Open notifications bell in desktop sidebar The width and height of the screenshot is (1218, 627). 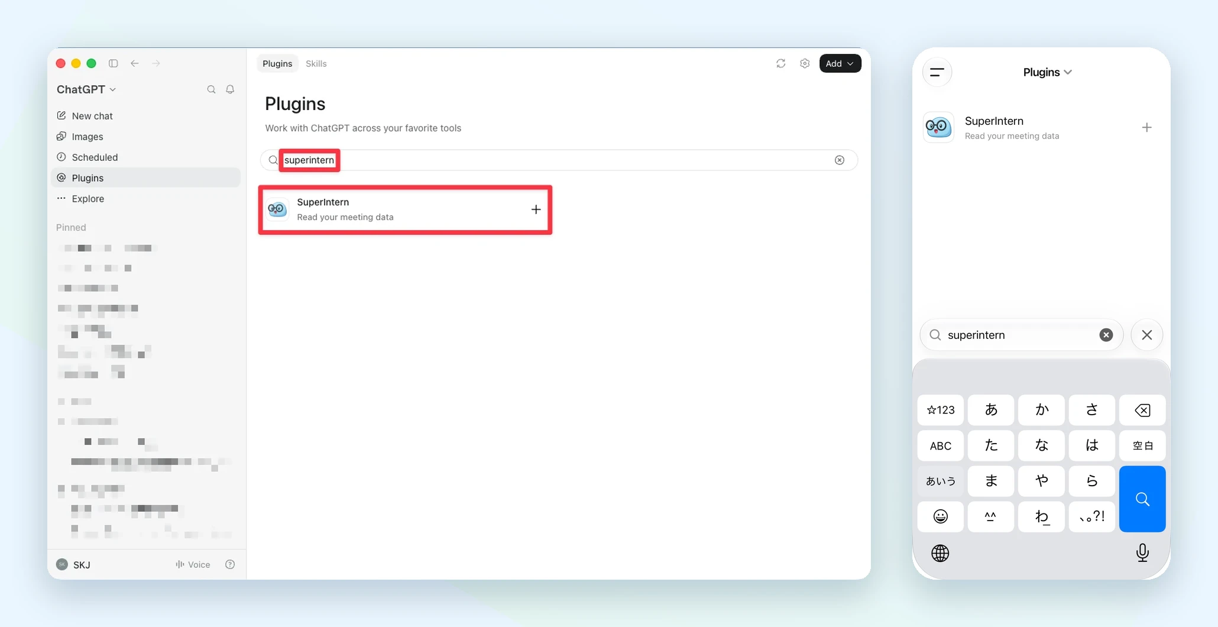[x=230, y=89]
